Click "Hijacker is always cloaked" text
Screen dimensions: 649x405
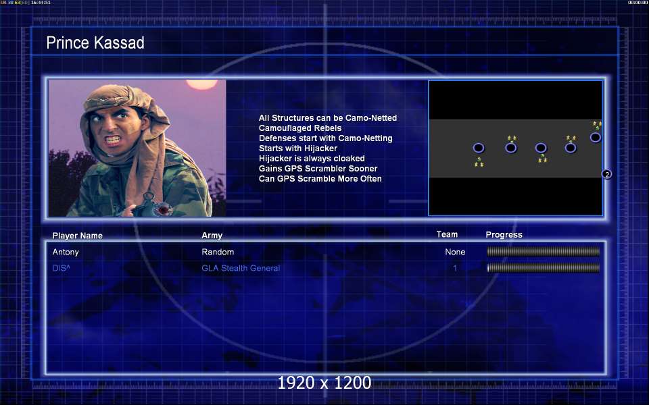coord(312,158)
